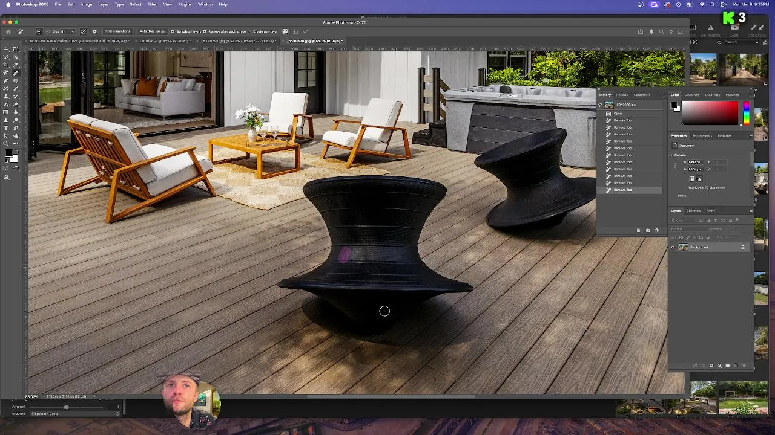Select the Dodge tool
Screen dimensions: 775x435
16,120
